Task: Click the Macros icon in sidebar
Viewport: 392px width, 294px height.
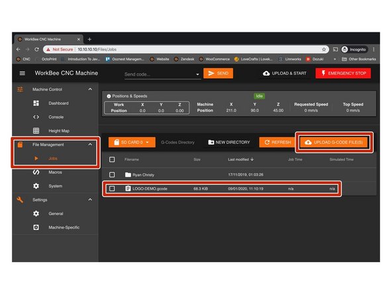Action: (x=36, y=172)
